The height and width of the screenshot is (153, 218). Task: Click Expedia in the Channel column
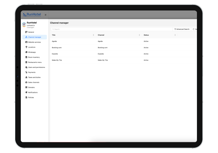pyautogui.click(x=101, y=54)
